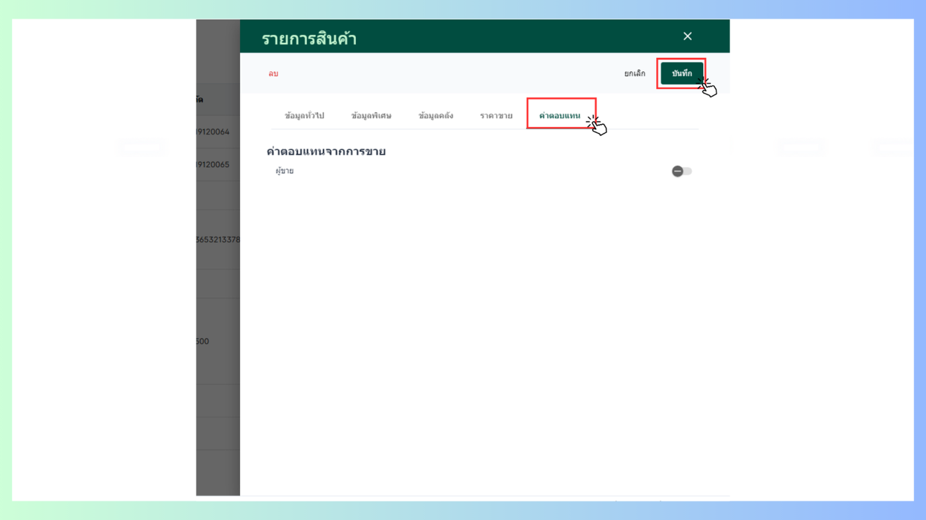The image size is (926, 520).
Task: Select the ค่าตอบแทน tab
Action: [560, 116]
